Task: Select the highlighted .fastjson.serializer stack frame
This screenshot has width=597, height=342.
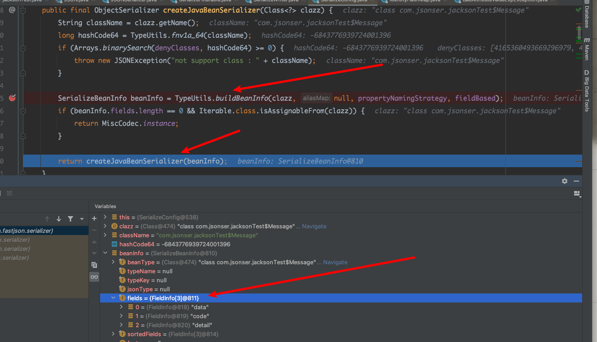Action: coord(44,231)
